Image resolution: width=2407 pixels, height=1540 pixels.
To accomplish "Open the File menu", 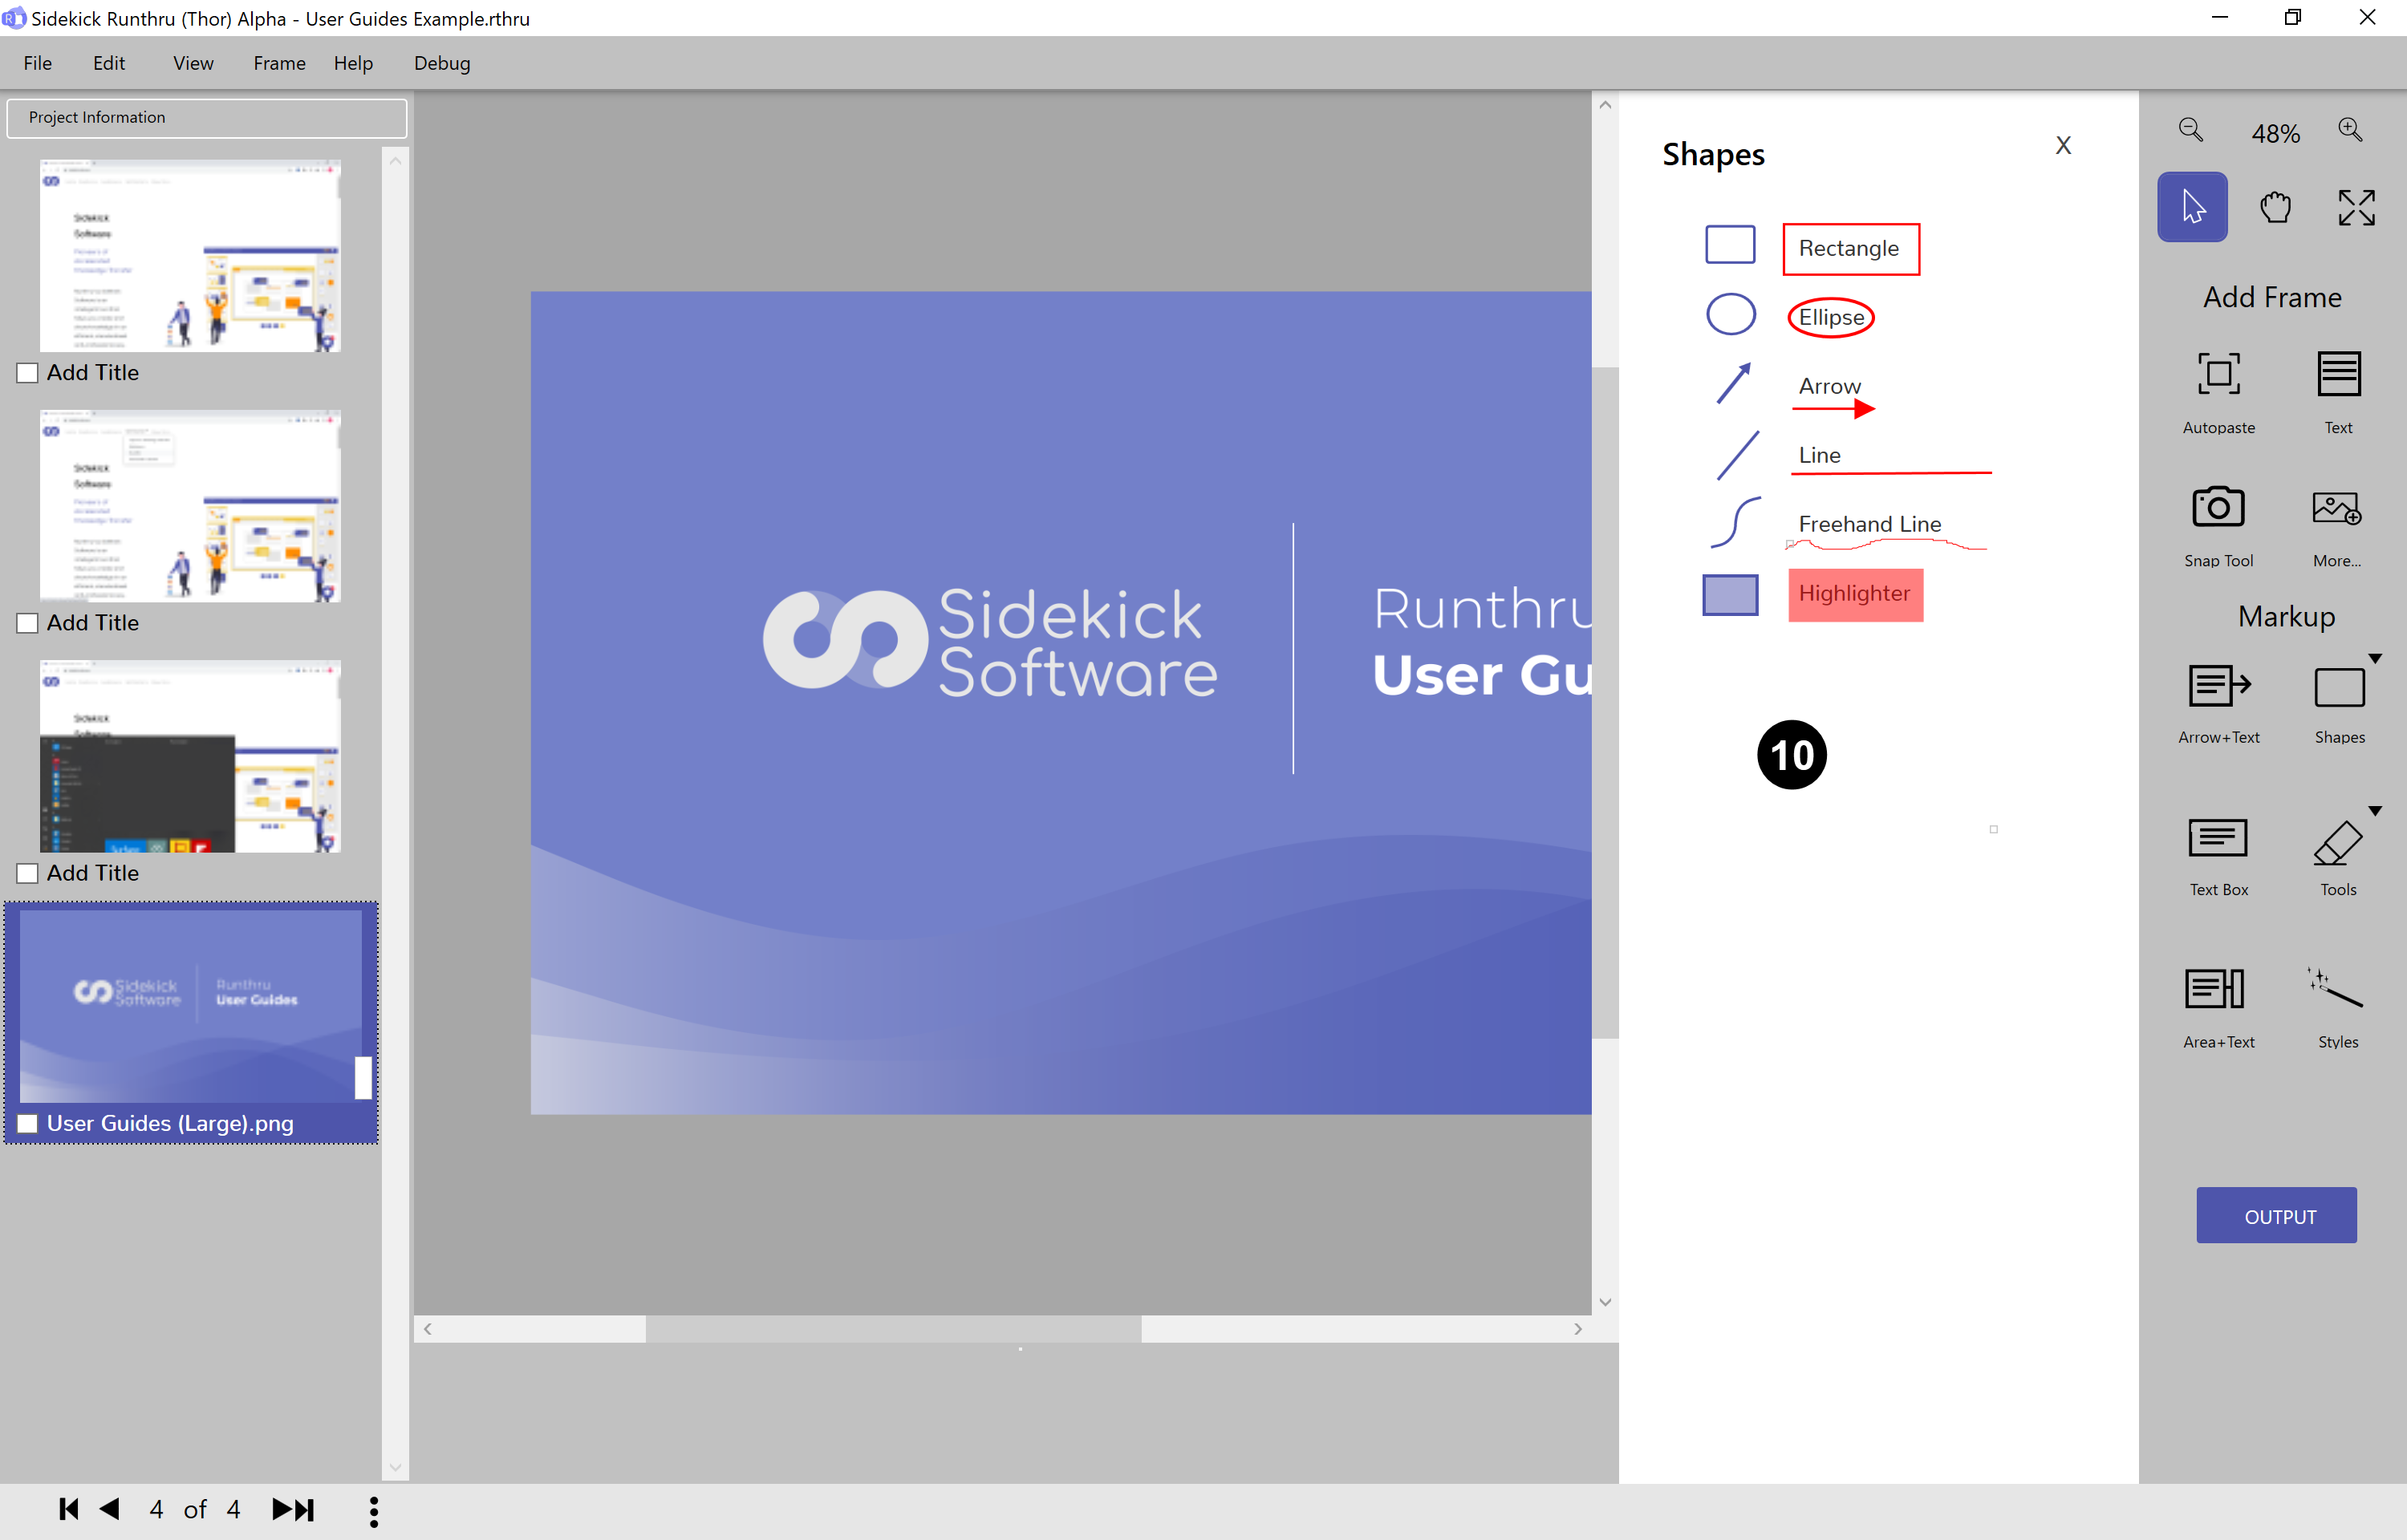I will [37, 63].
